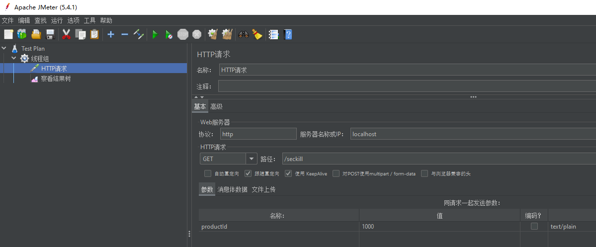Select 察看结果树 in the tree
The height and width of the screenshot is (247, 596).
click(x=56, y=79)
